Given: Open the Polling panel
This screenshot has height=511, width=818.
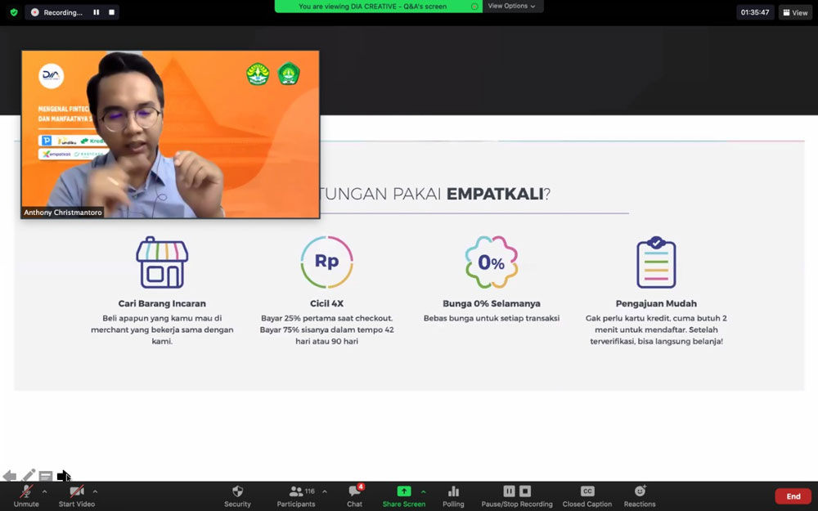Looking at the screenshot, I should click(x=453, y=496).
